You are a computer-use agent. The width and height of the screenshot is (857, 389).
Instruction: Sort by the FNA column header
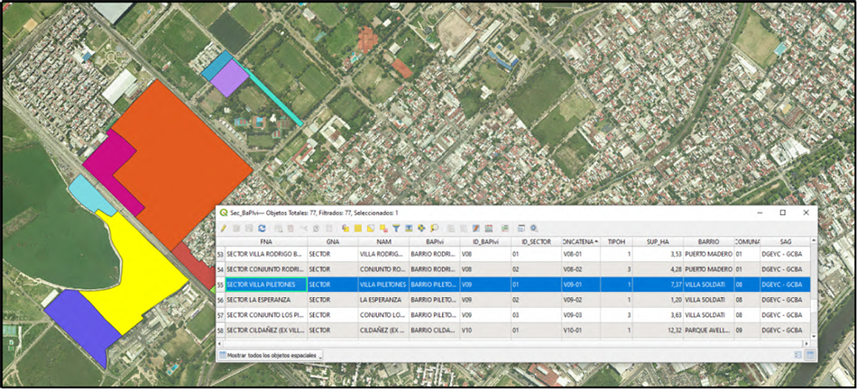point(266,241)
